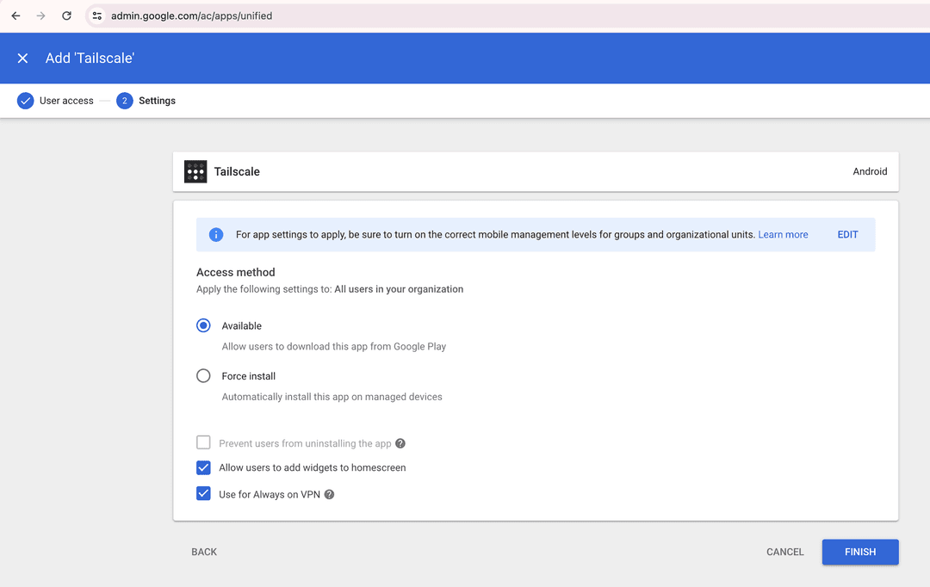
Task: Click the help icon beside 'Prevent users from uninstalling'
Action: [x=400, y=442]
